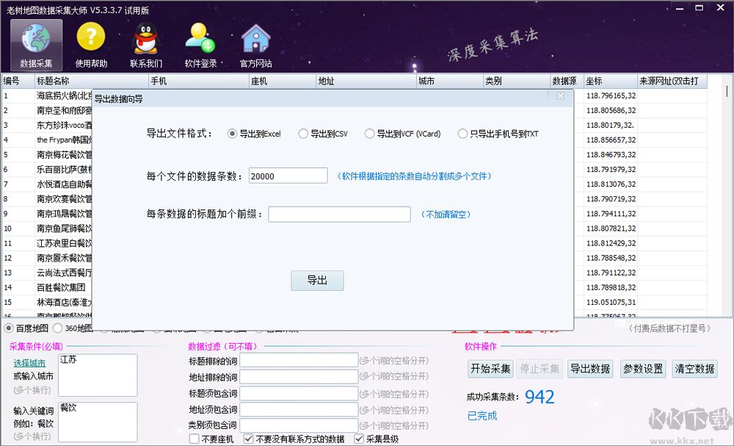Open 参数设置 settings
Image resolution: width=734 pixels, height=446 pixels.
tap(642, 368)
